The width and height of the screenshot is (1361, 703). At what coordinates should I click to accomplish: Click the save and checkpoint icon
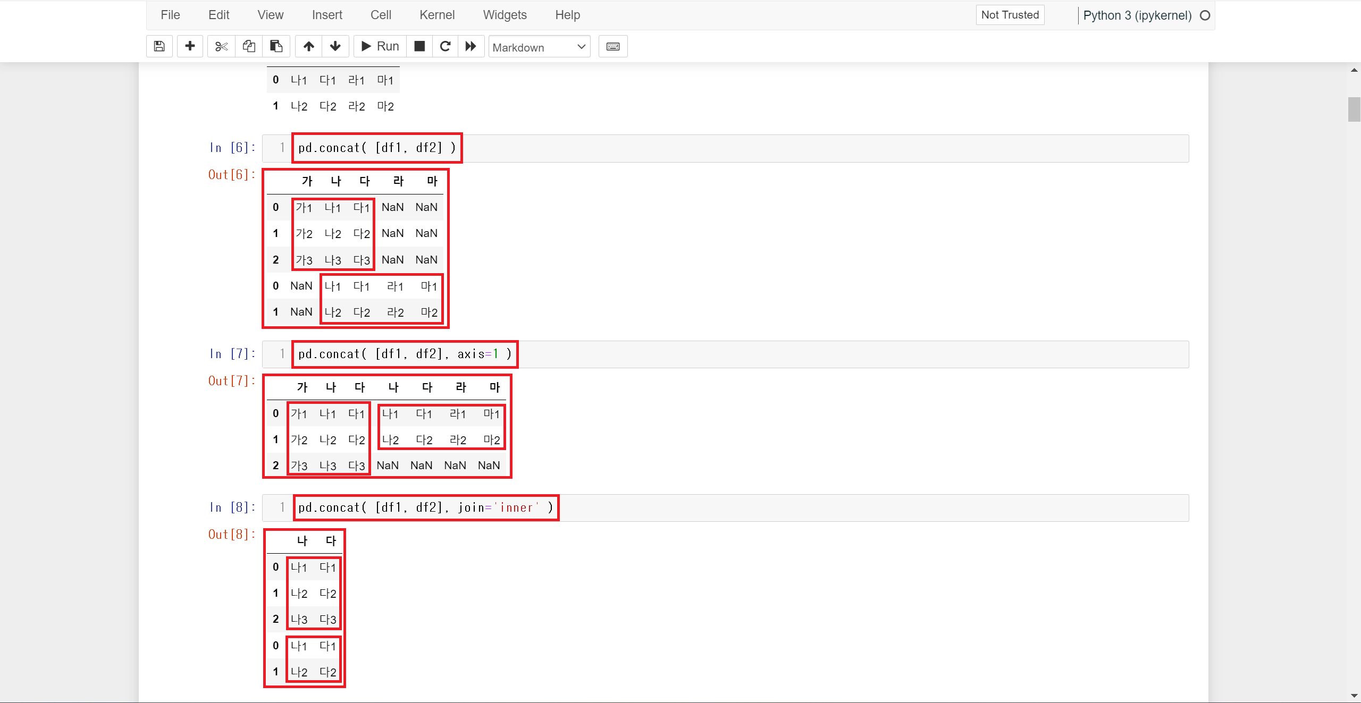pyautogui.click(x=159, y=46)
